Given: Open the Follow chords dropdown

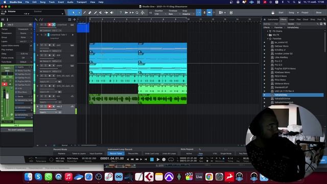Looking at the screenshot, I should pos(24,58).
